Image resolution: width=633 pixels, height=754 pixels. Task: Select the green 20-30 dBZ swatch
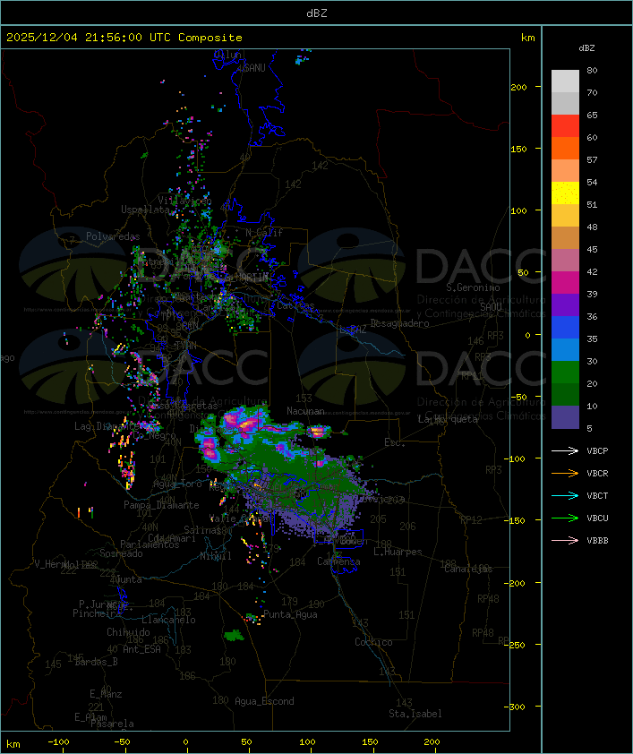coord(565,373)
